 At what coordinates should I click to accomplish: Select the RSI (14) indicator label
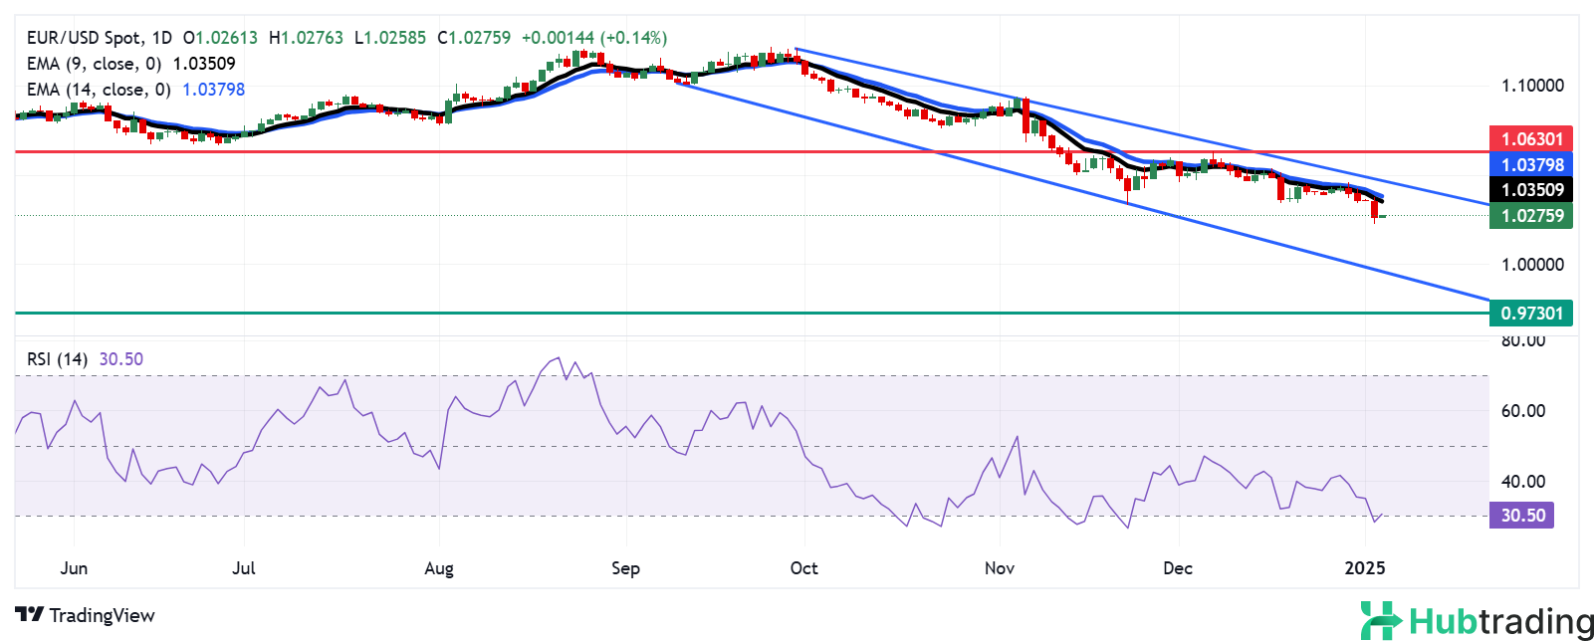pyautogui.click(x=57, y=359)
